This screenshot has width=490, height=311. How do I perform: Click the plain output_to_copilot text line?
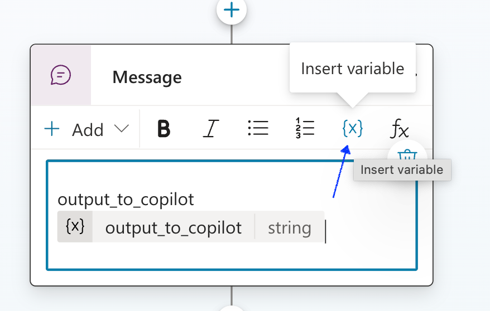tap(126, 200)
